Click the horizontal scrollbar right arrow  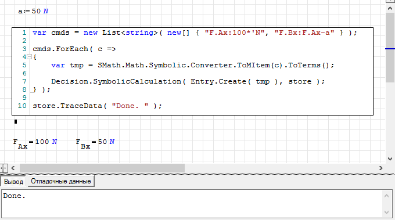[x=381, y=168]
